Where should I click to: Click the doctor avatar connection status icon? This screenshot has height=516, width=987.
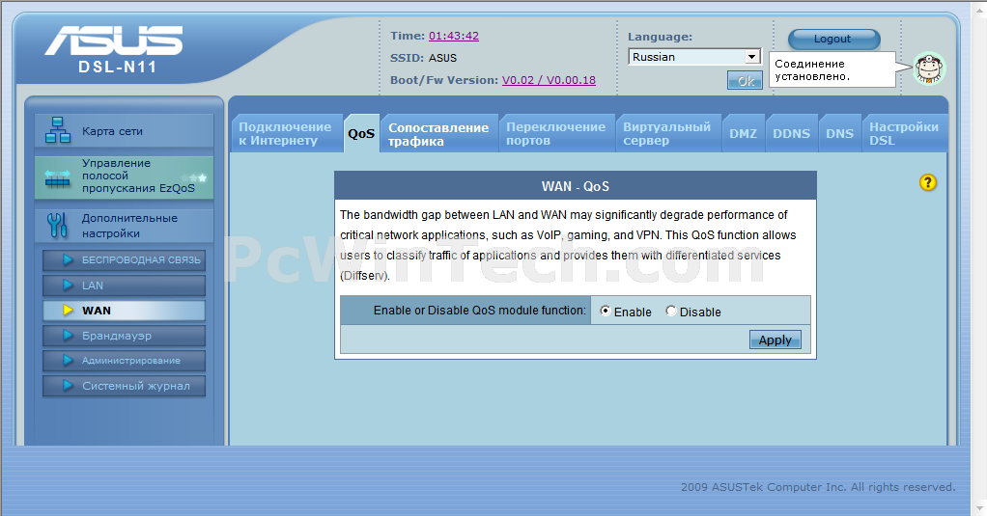[x=929, y=68]
